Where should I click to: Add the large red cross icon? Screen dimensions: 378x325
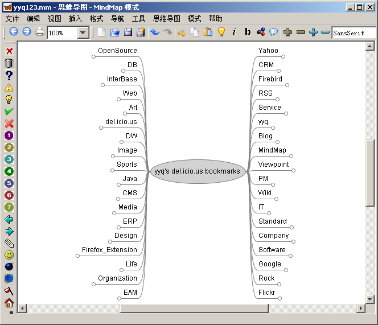[x=9, y=124]
